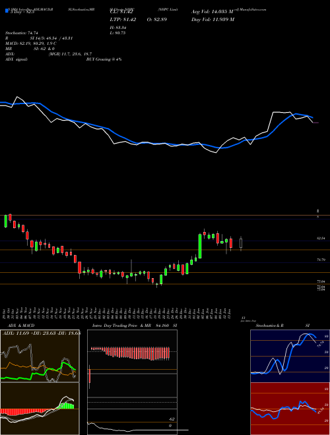330x435 pixels.
Task: Click the tall green breakout candlestick
Action: pyautogui.click(x=200, y=246)
